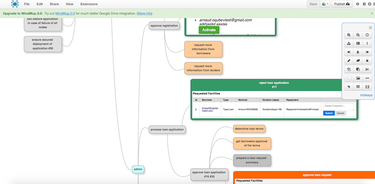Click the center map circle icon

point(367,35)
